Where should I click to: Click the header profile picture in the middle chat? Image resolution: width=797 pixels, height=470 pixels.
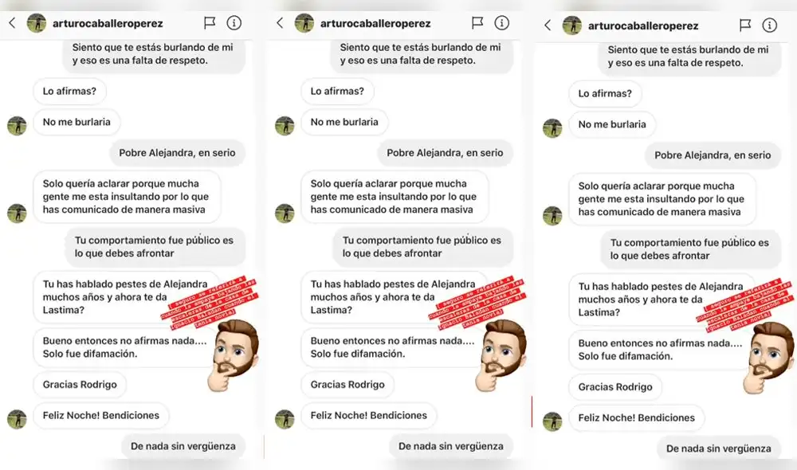click(304, 23)
